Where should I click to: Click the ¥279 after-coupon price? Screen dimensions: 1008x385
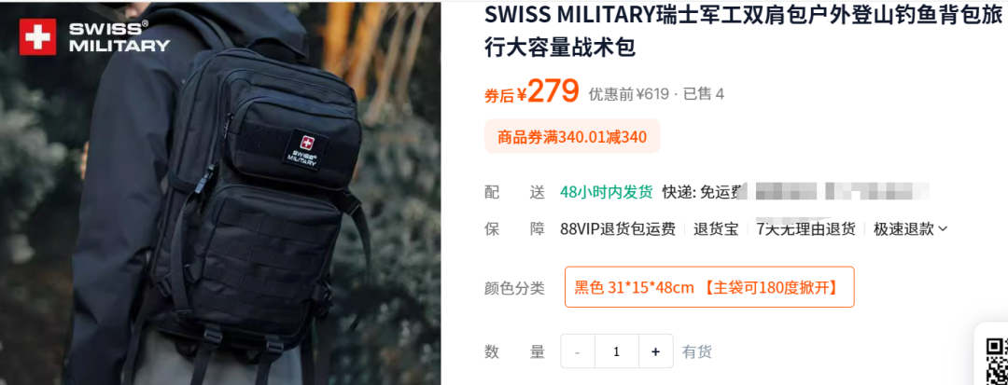tap(547, 91)
